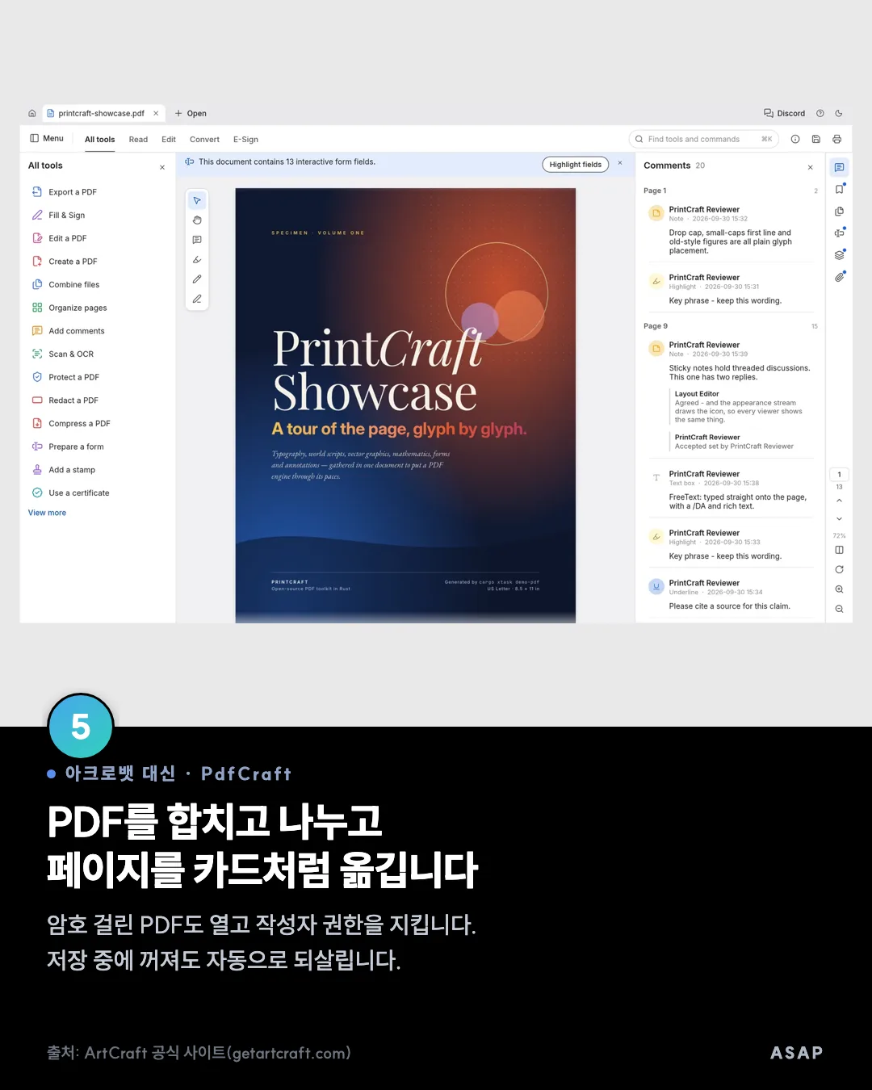Click the current page number box

(839, 475)
